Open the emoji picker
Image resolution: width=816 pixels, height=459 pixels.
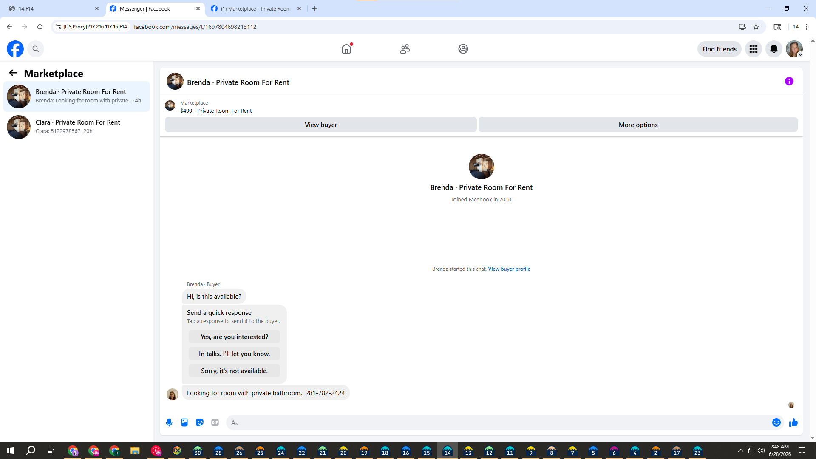pyautogui.click(x=776, y=422)
